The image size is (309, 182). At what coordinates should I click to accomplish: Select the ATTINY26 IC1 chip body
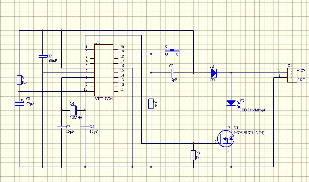tap(104, 70)
